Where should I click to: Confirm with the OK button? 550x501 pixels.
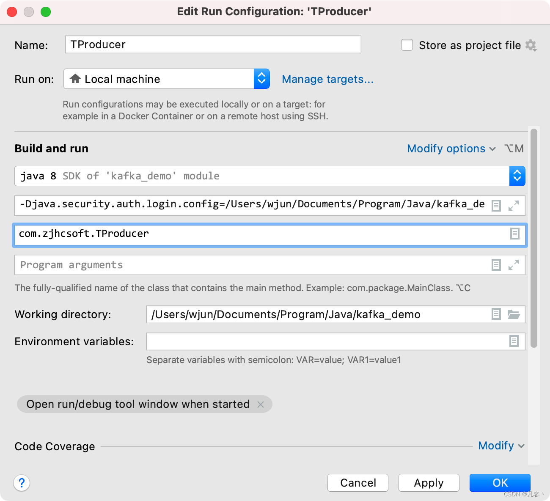tap(500, 483)
